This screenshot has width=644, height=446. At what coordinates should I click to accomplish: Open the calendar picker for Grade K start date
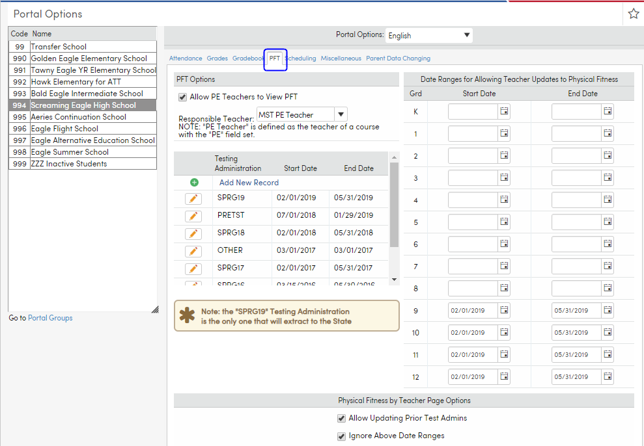(504, 111)
